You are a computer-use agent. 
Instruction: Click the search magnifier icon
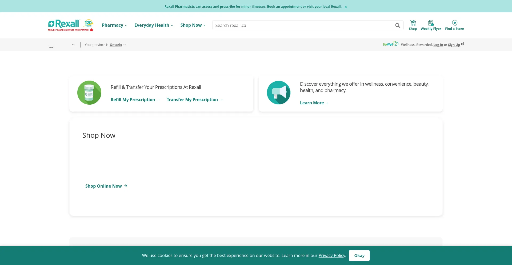(x=398, y=25)
